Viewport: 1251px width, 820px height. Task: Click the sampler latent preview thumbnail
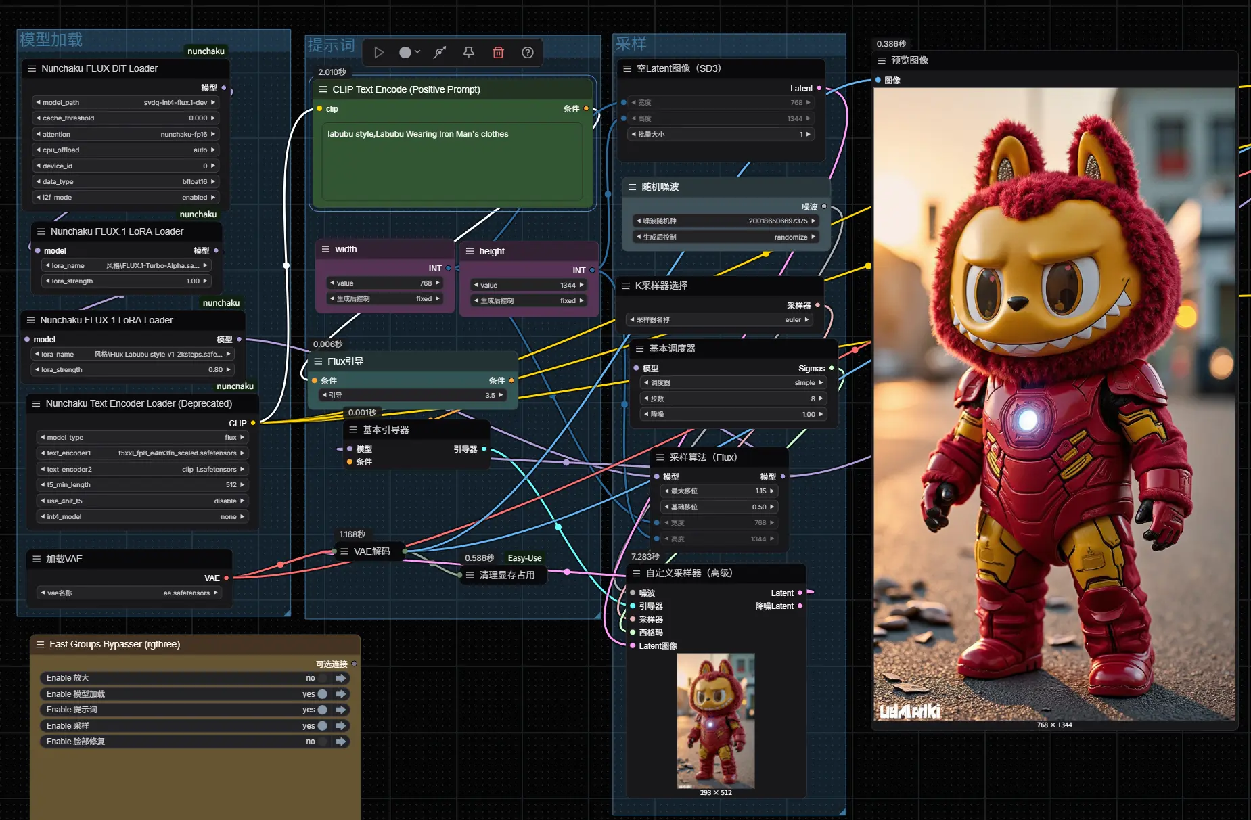716,721
